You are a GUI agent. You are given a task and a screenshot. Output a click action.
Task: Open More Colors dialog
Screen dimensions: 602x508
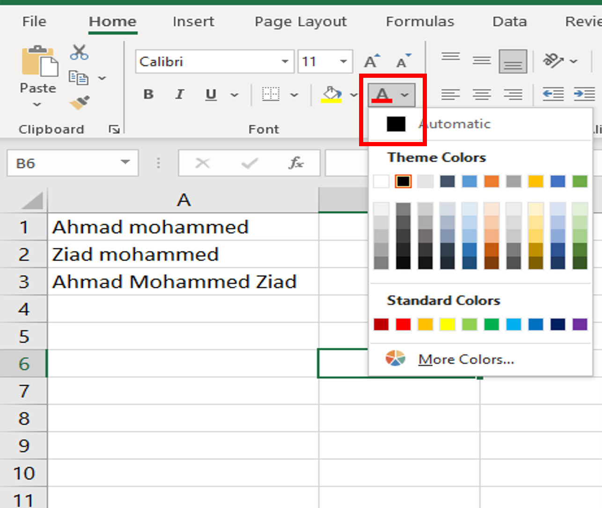tap(481, 359)
